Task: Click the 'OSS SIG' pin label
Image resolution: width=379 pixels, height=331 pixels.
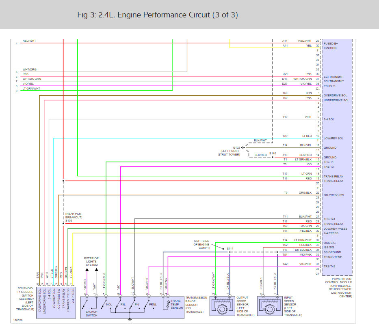Action: click(329, 243)
